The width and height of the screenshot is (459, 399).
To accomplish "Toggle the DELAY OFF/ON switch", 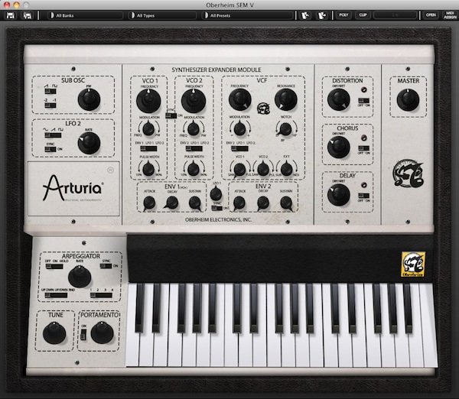I will coord(364,196).
